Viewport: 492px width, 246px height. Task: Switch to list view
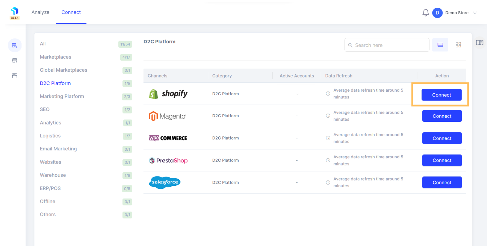tap(440, 45)
